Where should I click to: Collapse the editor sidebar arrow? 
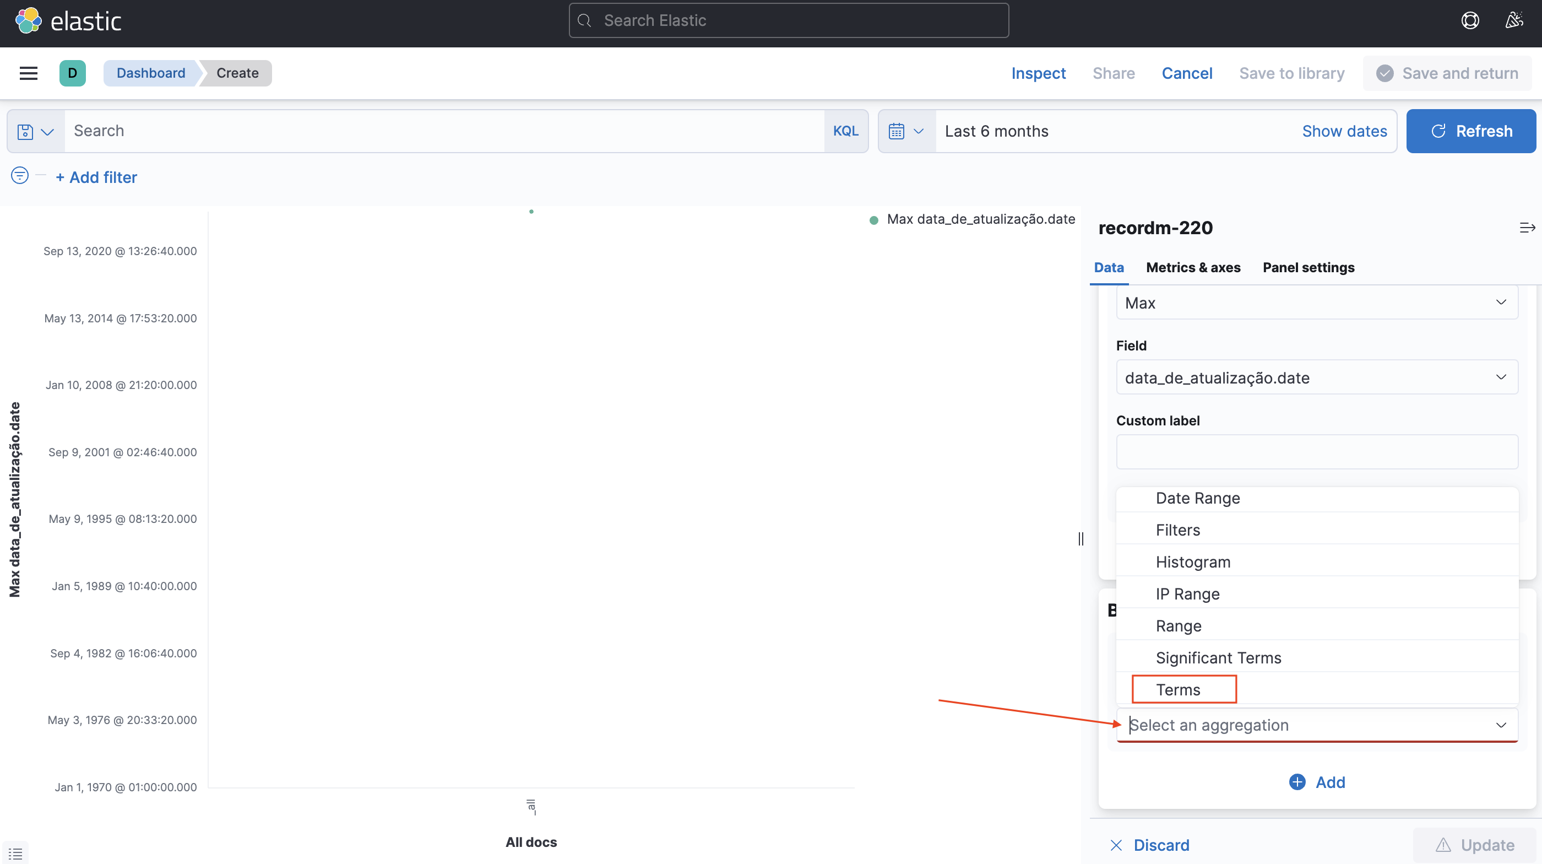(x=1527, y=228)
